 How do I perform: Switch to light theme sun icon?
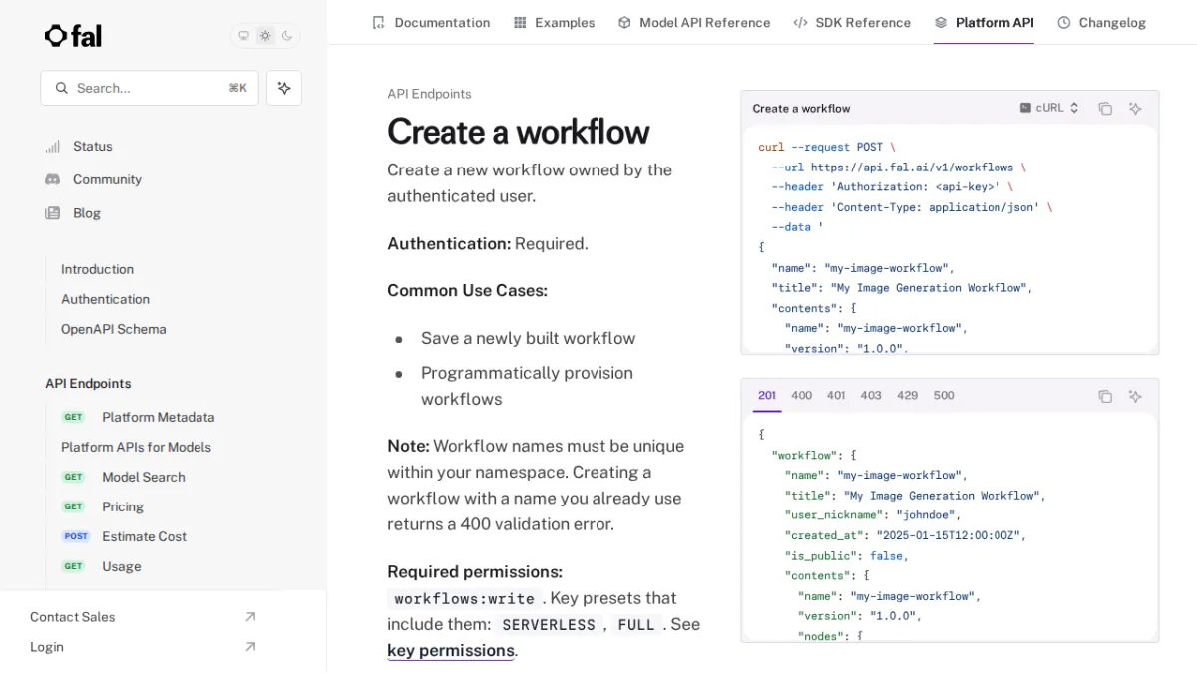point(265,36)
